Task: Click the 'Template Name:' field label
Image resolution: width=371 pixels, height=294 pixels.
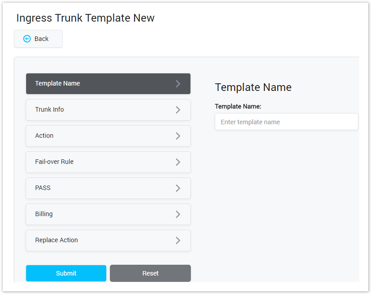Action: (x=238, y=107)
